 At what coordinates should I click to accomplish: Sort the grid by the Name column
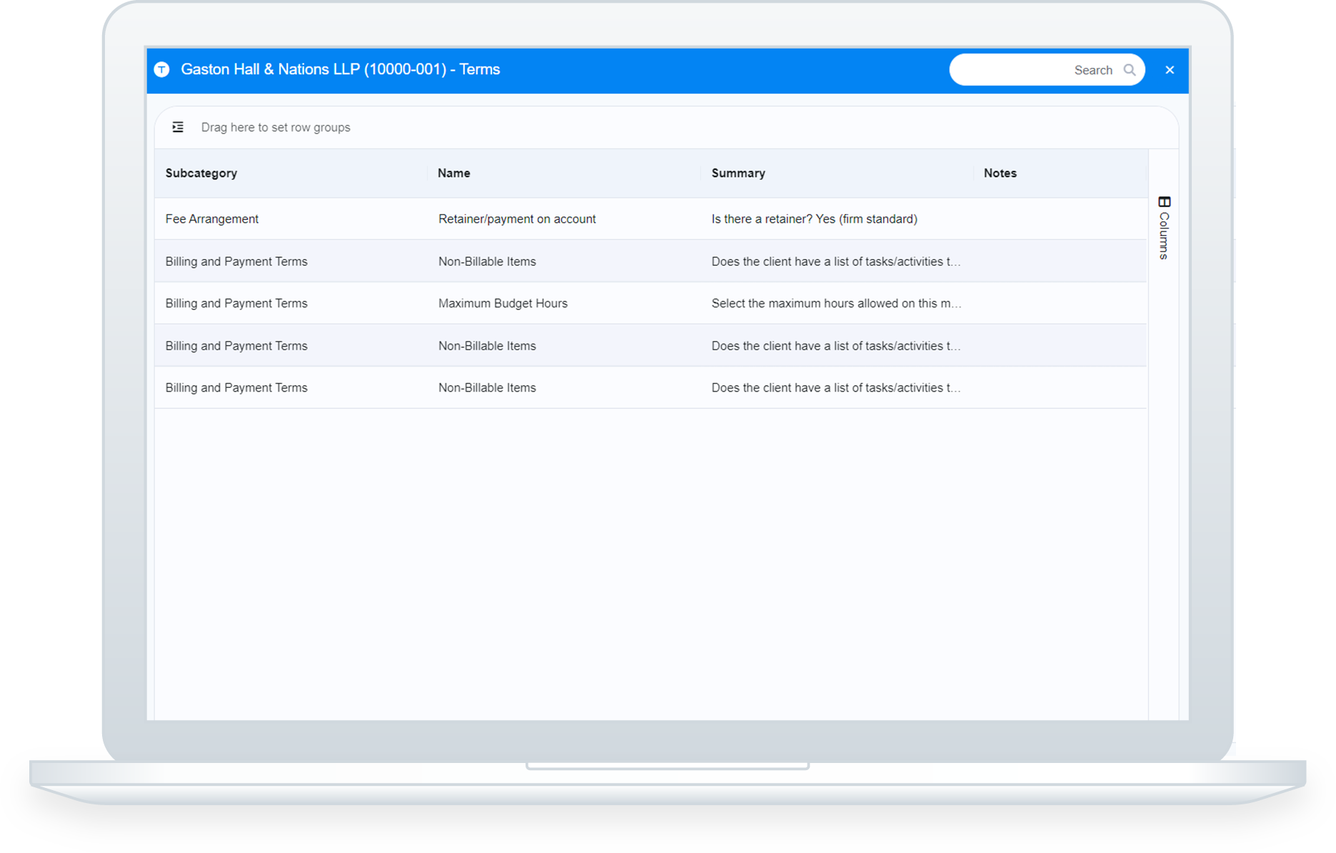454,173
